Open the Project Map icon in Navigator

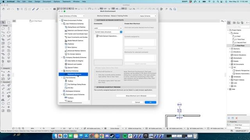[x=229, y=23]
